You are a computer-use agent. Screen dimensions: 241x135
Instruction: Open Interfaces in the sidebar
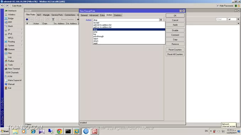tap(12, 11)
